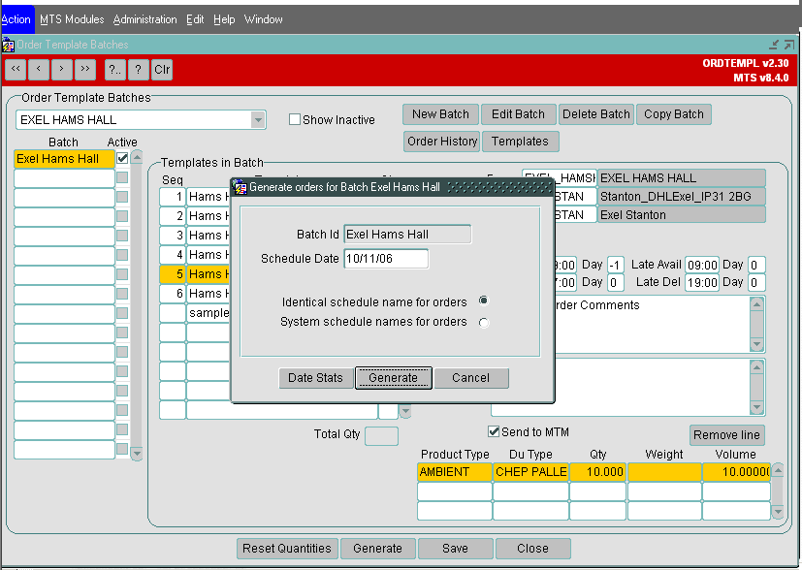This screenshot has height=570, width=802.
Task: Click the Edit Batch button
Action: pos(518,114)
